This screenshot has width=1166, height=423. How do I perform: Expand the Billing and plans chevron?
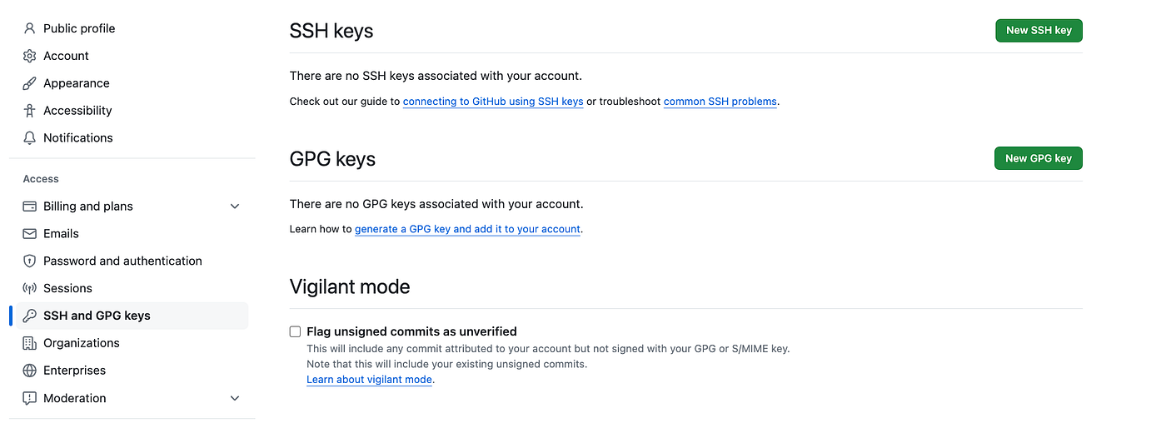tap(235, 207)
